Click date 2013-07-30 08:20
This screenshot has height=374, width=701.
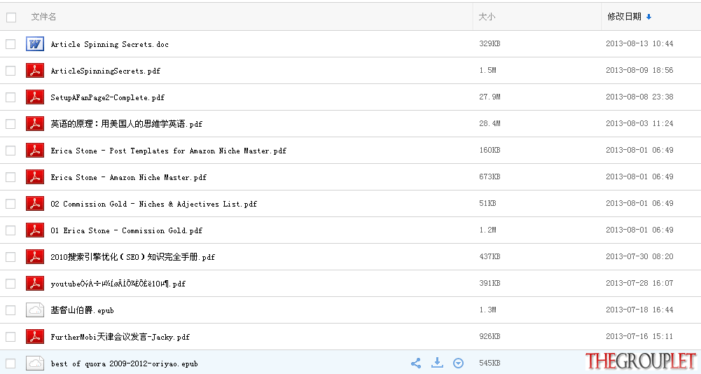[x=639, y=256]
